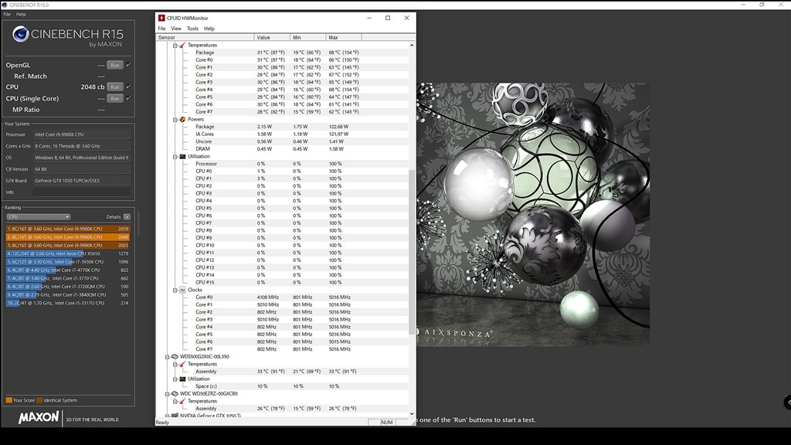Click the GFX Board GeForce GTX 1050 Ti field

[x=82, y=181]
